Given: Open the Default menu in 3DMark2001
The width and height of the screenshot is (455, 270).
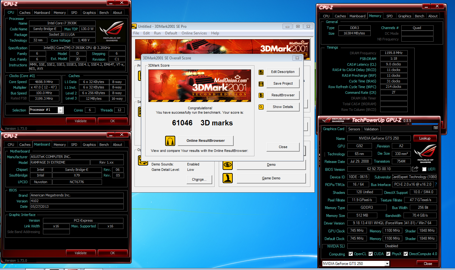Looking at the screenshot, I should (171, 33).
